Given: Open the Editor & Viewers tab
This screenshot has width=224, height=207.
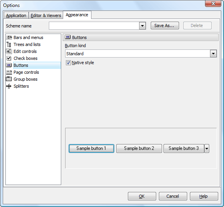Looking at the screenshot, I should point(46,15).
